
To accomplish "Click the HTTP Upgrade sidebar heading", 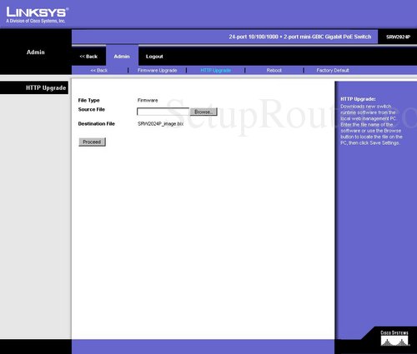I will 46,87.
